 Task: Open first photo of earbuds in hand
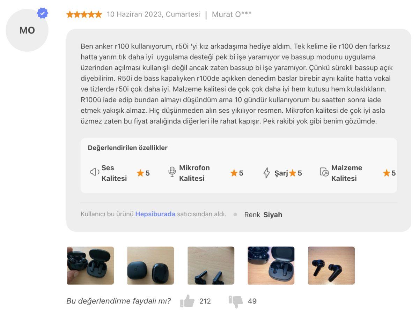tap(90, 265)
